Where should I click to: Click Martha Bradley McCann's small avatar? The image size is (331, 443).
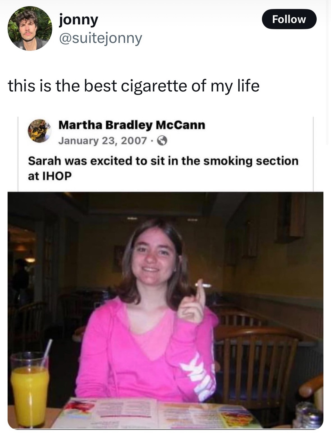[38, 131]
